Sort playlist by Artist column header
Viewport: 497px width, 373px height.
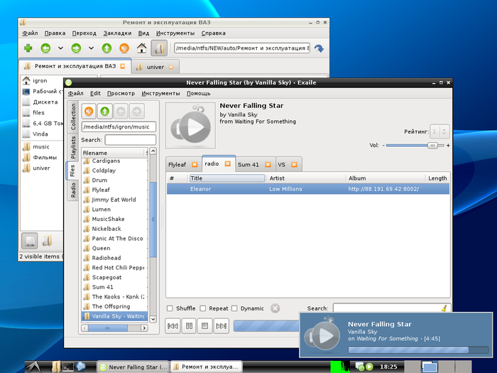pyautogui.click(x=306, y=178)
